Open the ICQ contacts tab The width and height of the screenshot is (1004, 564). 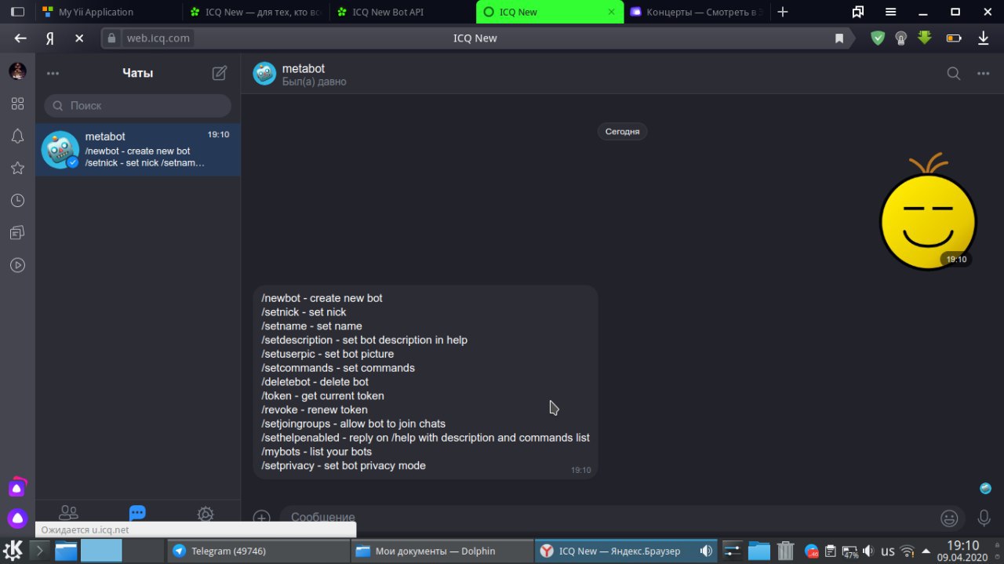pyautogui.click(x=69, y=513)
